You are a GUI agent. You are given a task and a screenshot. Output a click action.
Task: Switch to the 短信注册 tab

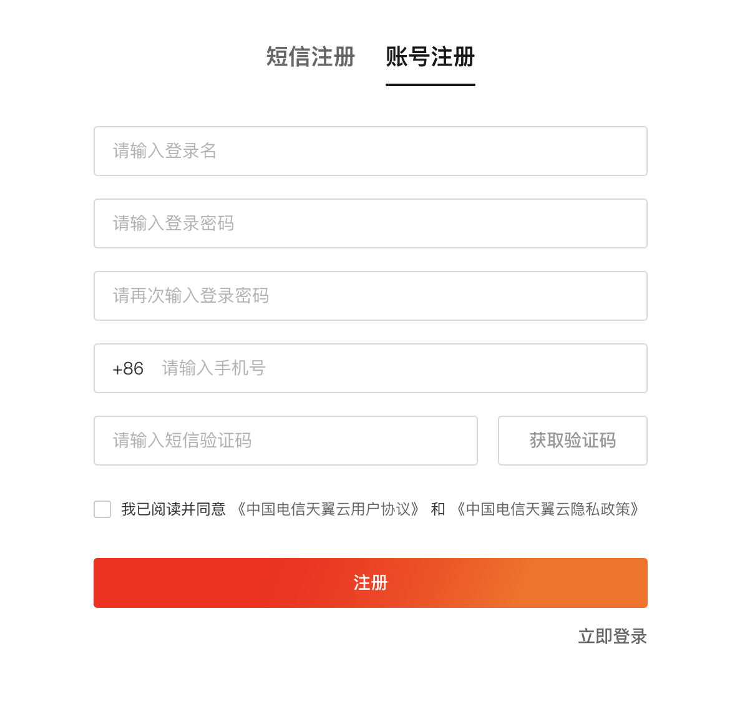[x=310, y=57]
